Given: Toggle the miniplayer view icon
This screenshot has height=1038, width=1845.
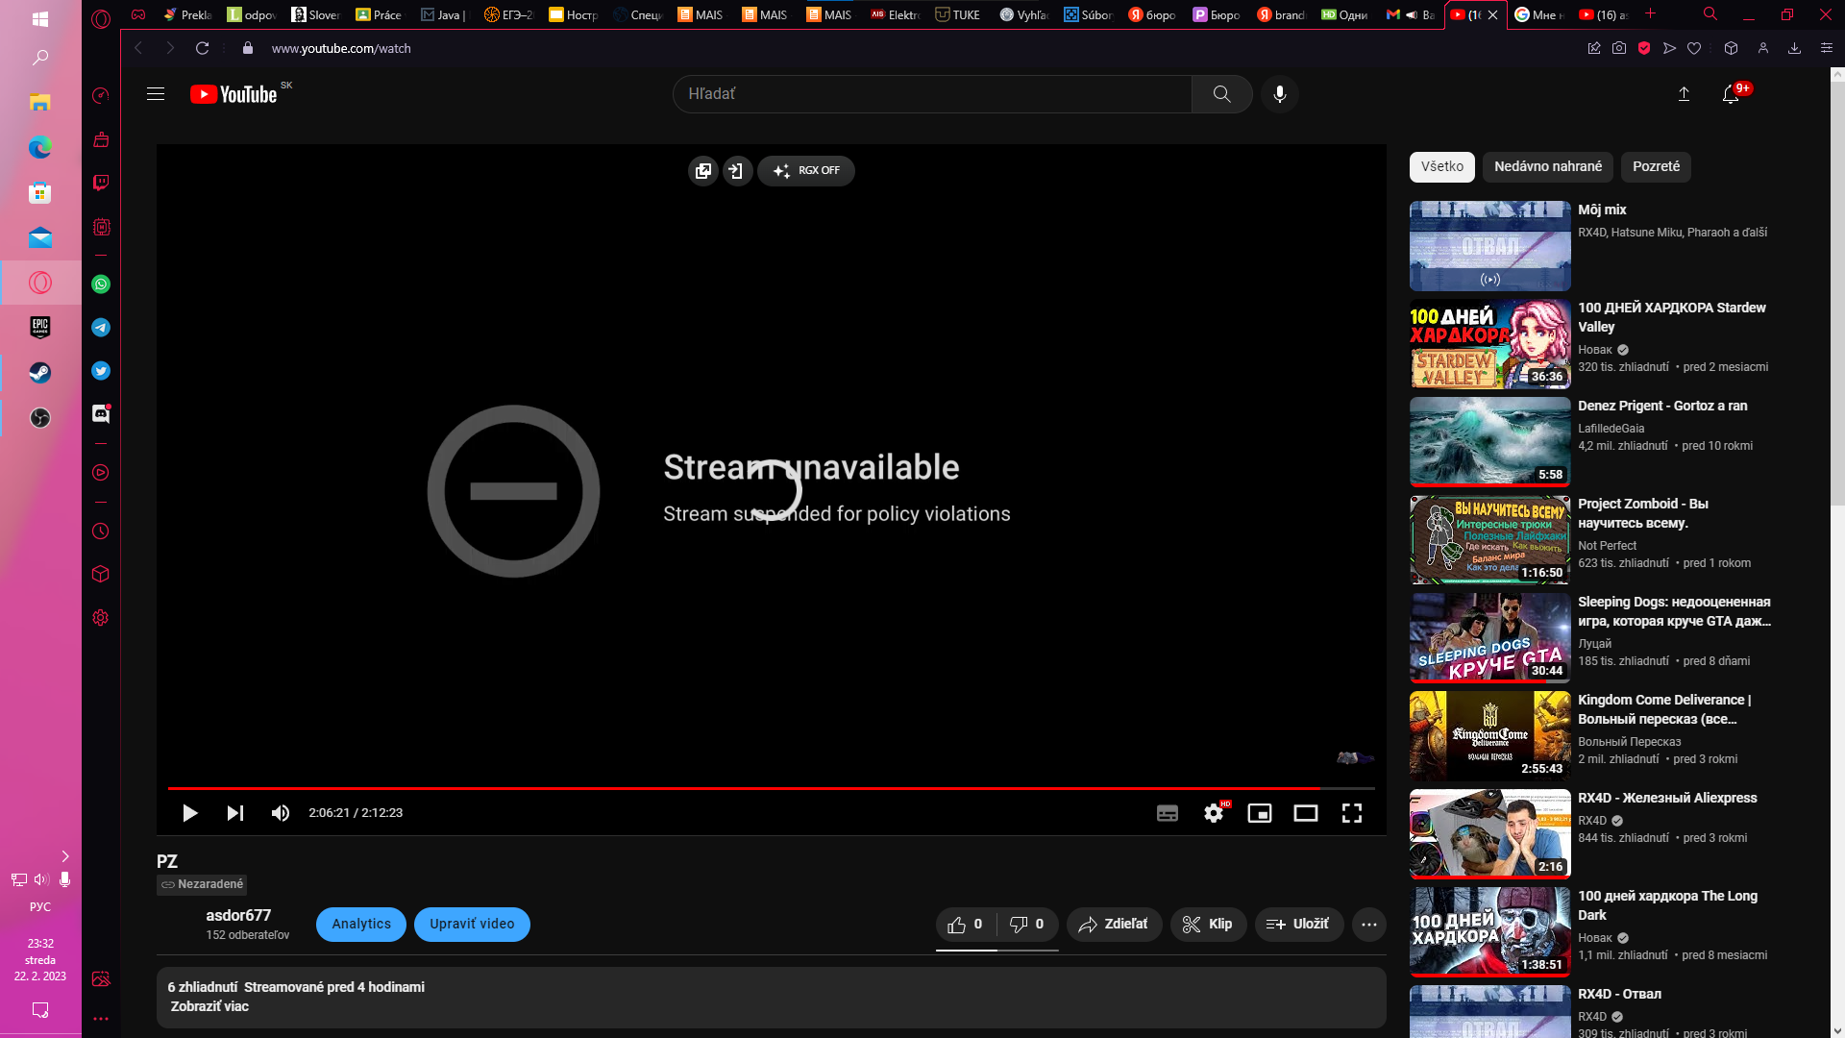Looking at the screenshot, I should click(x=1258, y=812).
